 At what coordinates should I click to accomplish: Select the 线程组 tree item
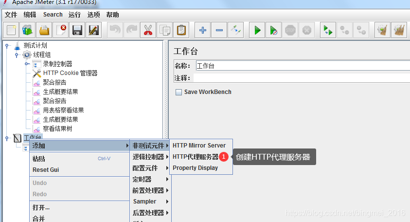click(x=42, y=55)
